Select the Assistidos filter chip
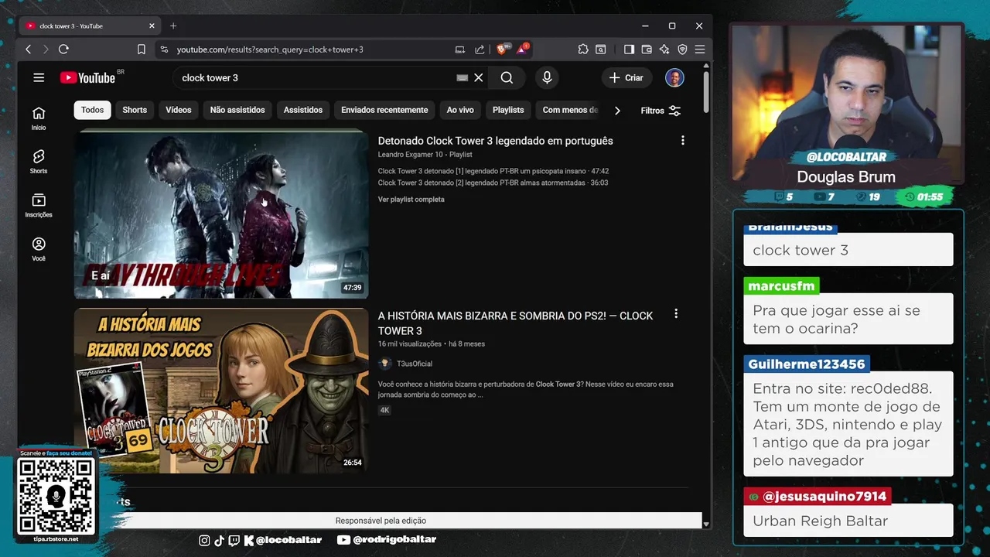Viewport: 990px width, 557px height. click(302, 110)
